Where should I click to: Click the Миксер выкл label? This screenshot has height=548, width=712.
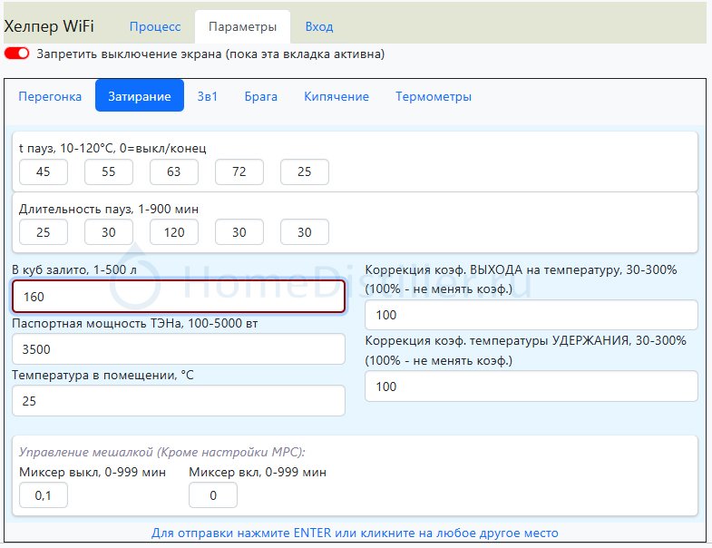[x=93, y=473]
